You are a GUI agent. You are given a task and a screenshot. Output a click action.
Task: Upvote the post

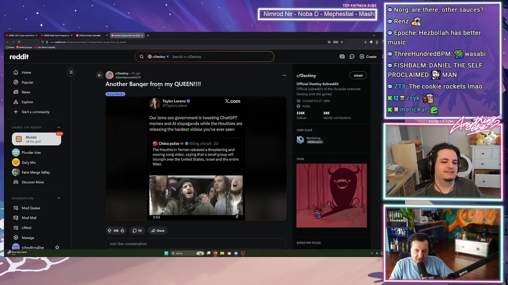click(110, 230)
